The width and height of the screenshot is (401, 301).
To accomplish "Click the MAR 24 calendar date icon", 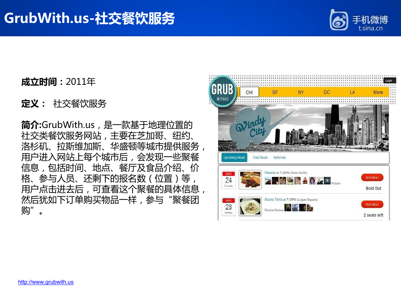I will tap(228, 180).
